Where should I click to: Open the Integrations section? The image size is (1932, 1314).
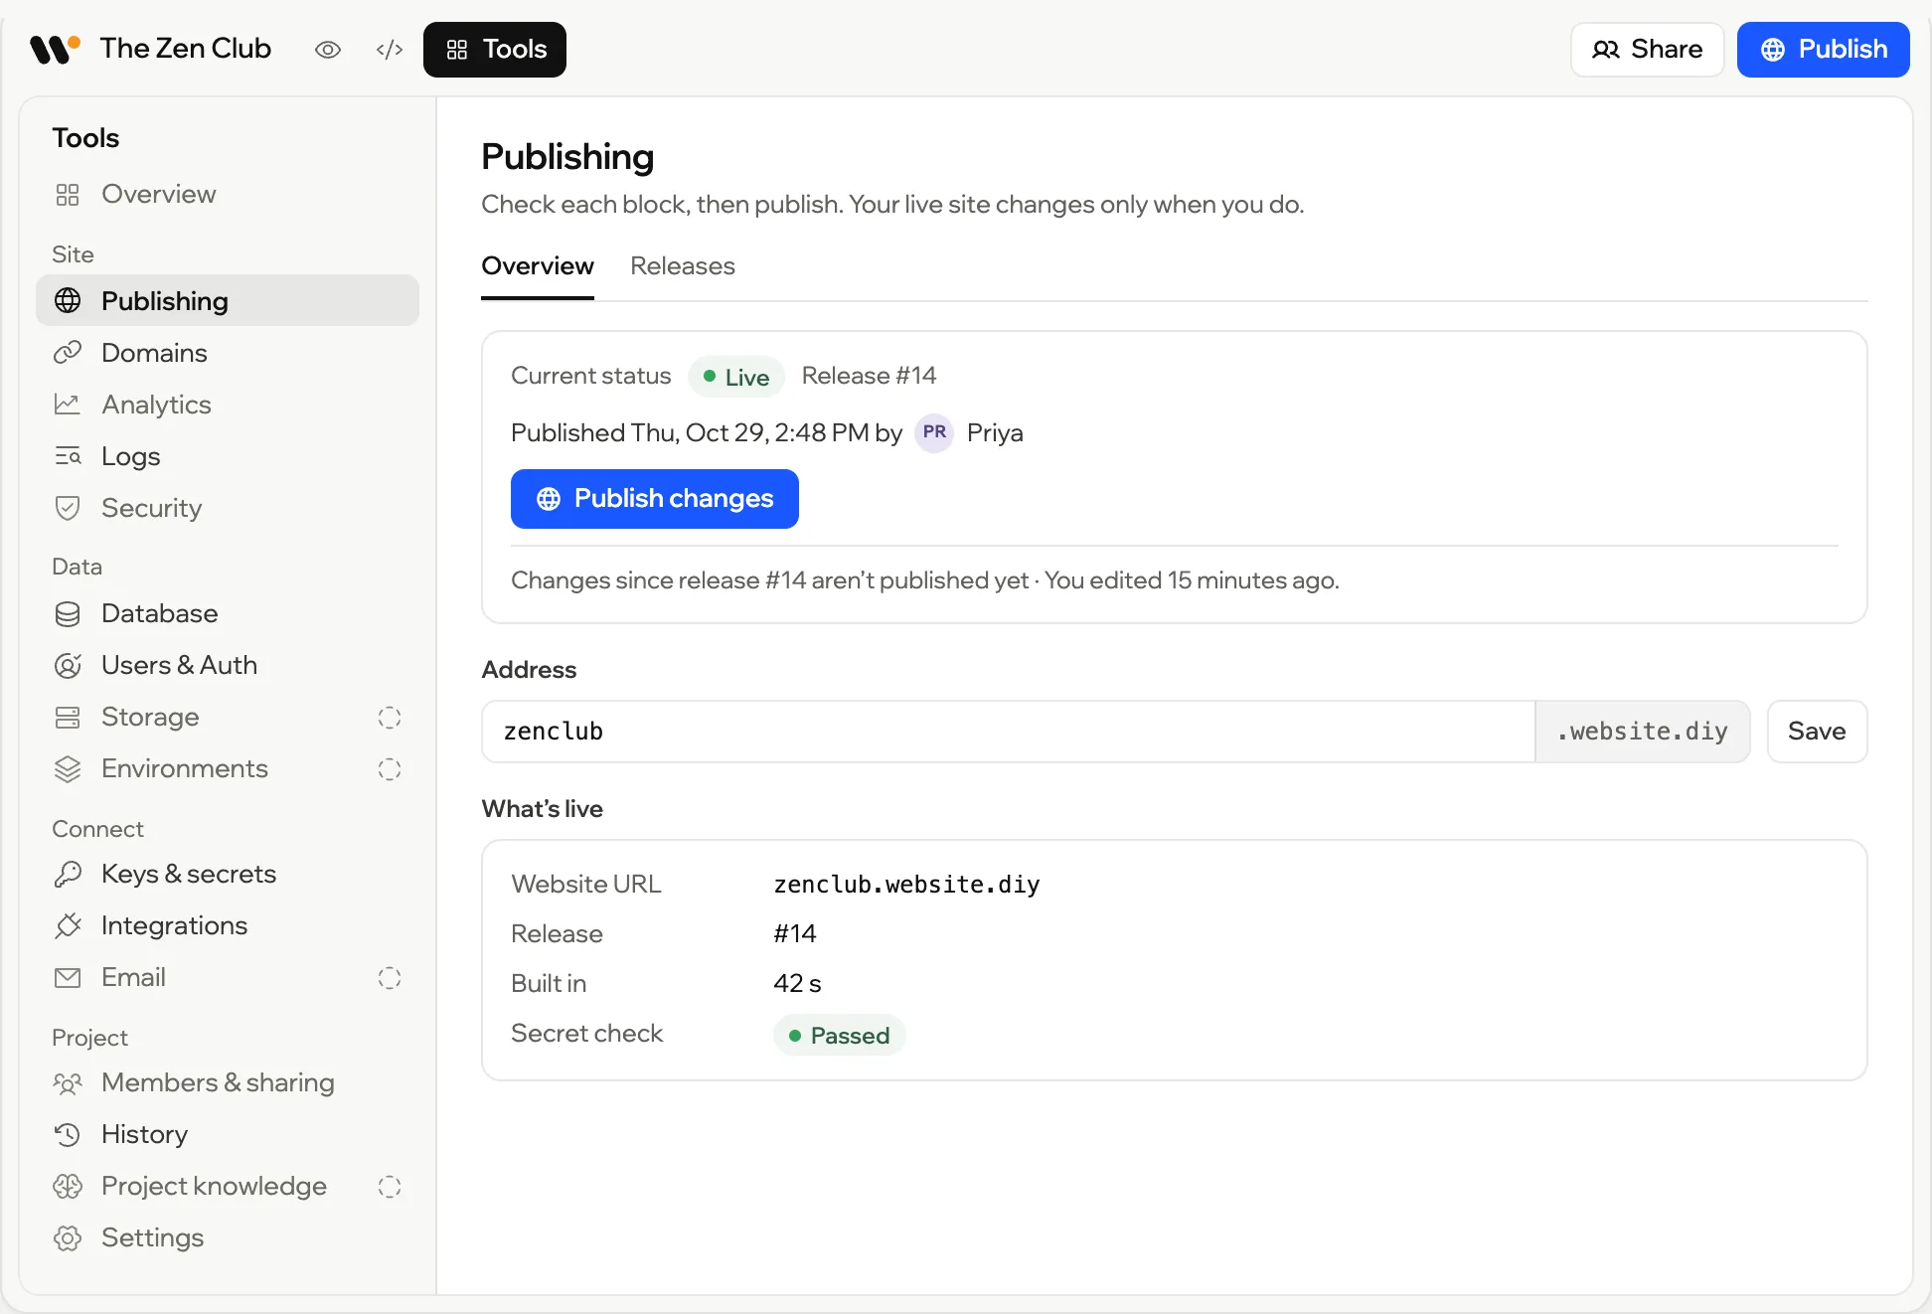[228, 925]
